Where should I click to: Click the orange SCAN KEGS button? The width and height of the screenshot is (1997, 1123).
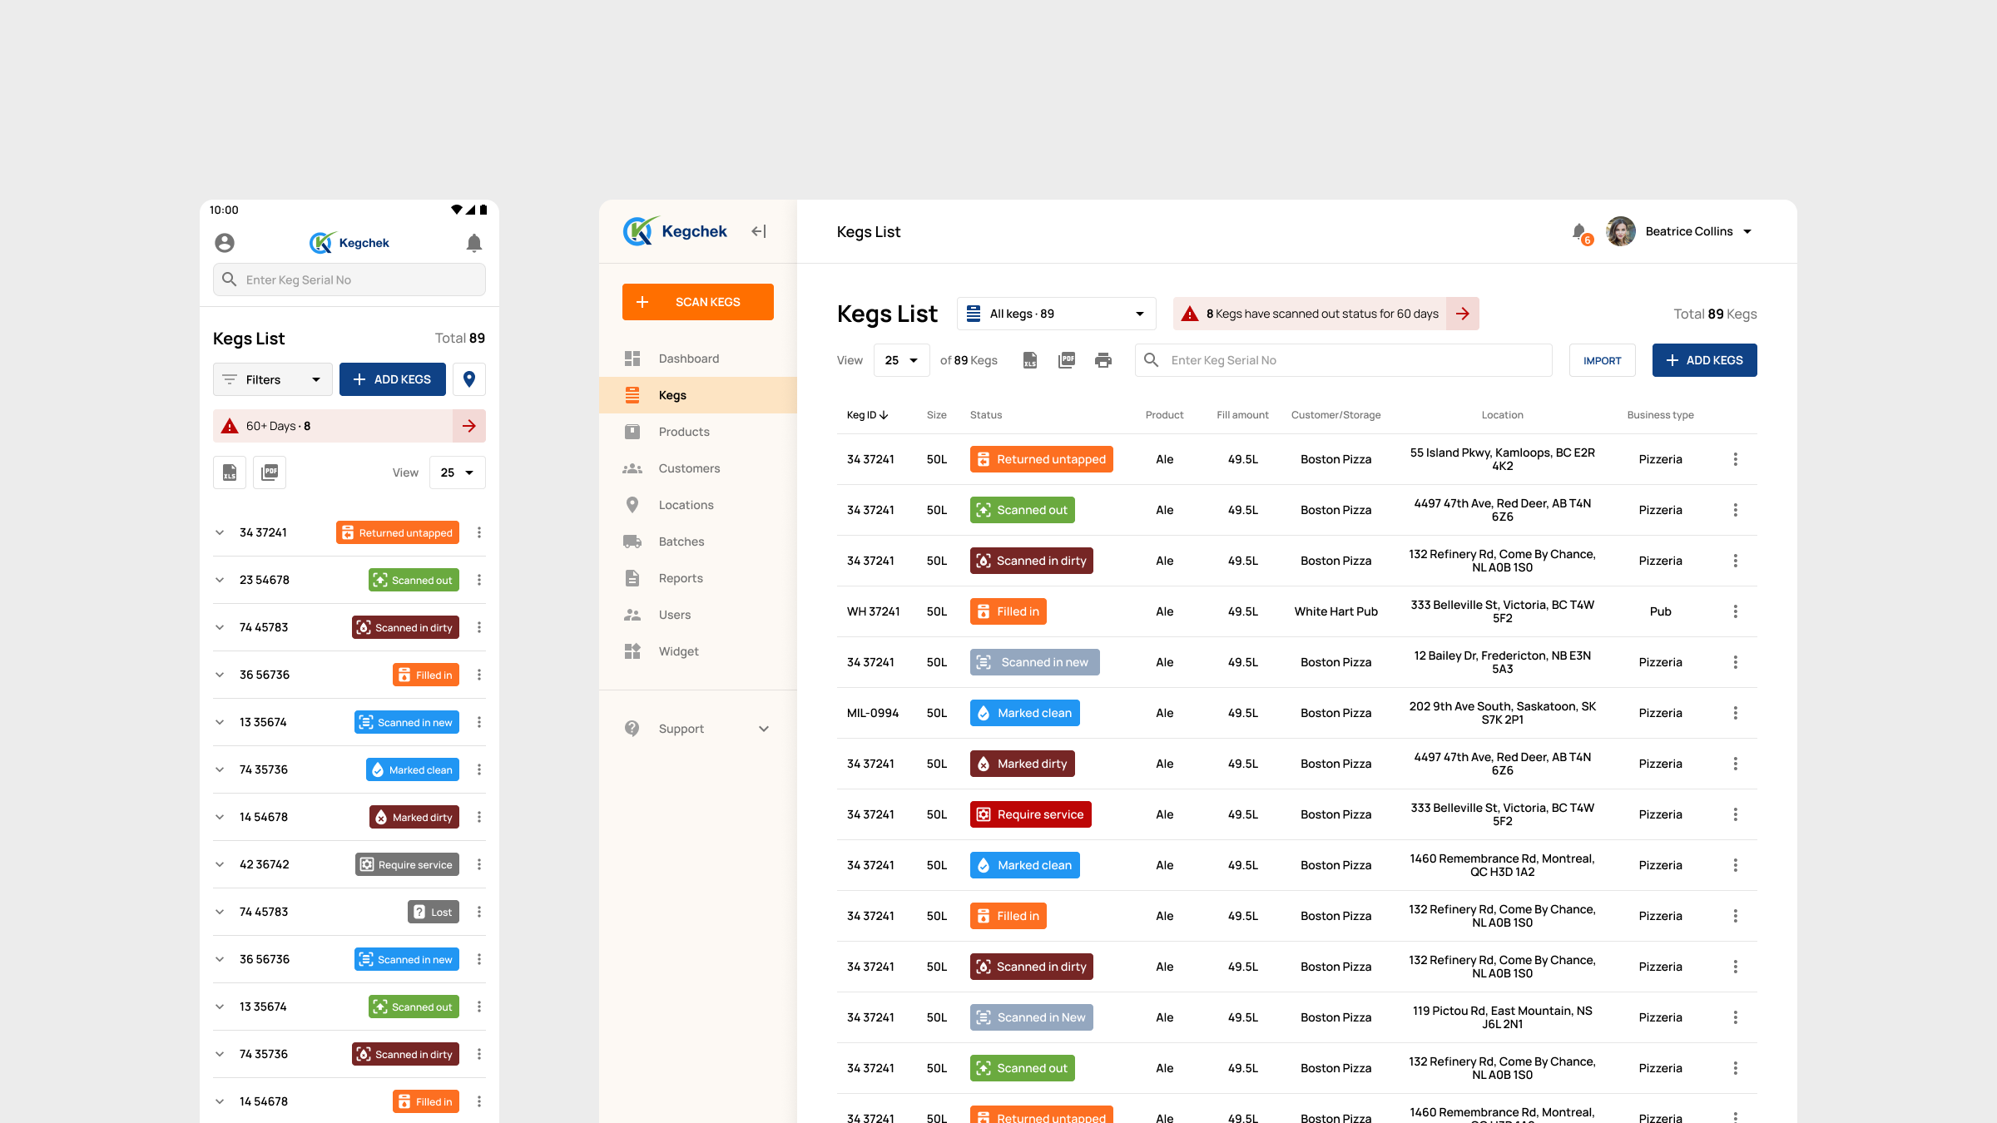697,302
